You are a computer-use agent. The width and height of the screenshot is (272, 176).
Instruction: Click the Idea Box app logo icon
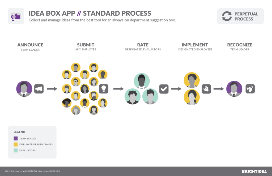coord(16,16)
